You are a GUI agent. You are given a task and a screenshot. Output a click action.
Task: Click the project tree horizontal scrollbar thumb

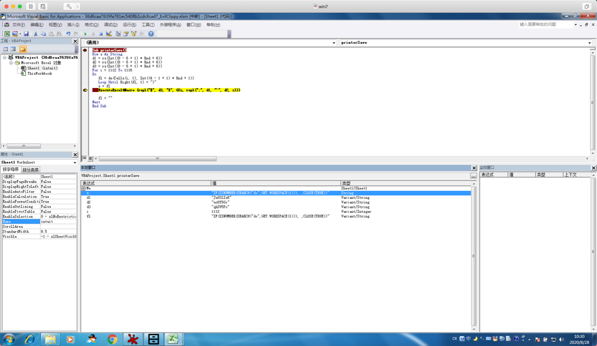pos(23,146)
